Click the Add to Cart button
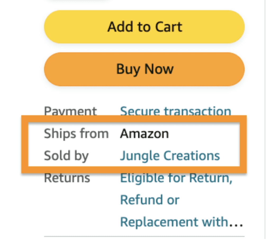271x246 pixels. pyautogui.click(x=144, y=26)
